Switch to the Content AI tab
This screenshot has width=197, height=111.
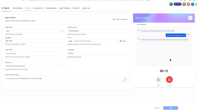76,8
